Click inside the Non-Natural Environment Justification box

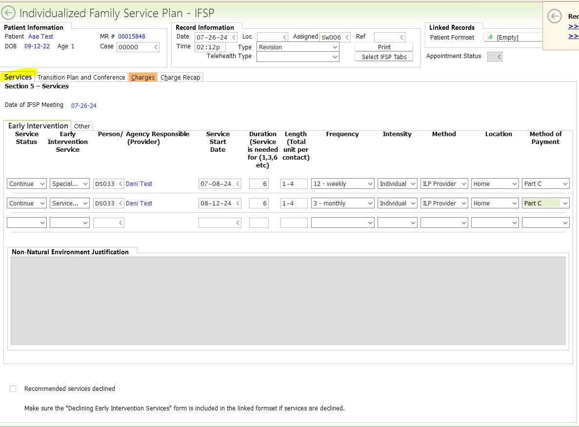pyautogui.click(x=288, y=301)
